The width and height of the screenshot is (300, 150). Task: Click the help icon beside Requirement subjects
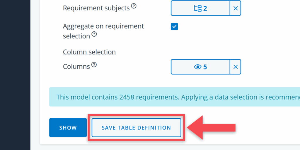point(134,6)
